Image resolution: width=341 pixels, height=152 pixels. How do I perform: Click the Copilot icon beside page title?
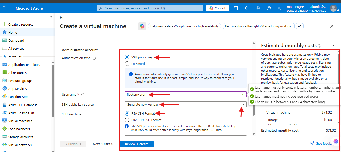[142, 26]
